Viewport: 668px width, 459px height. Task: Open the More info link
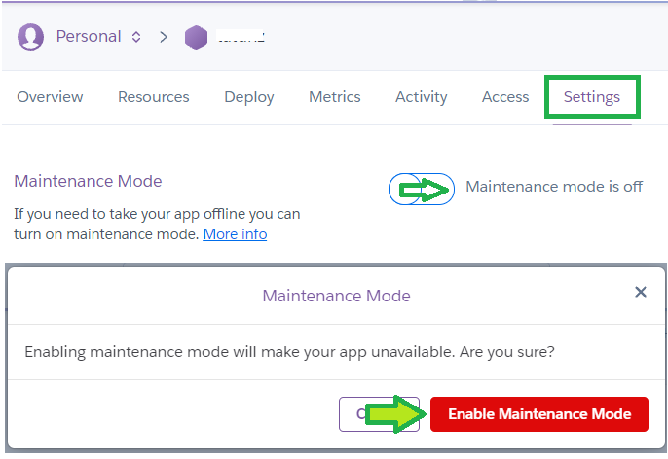pos(235,234)
